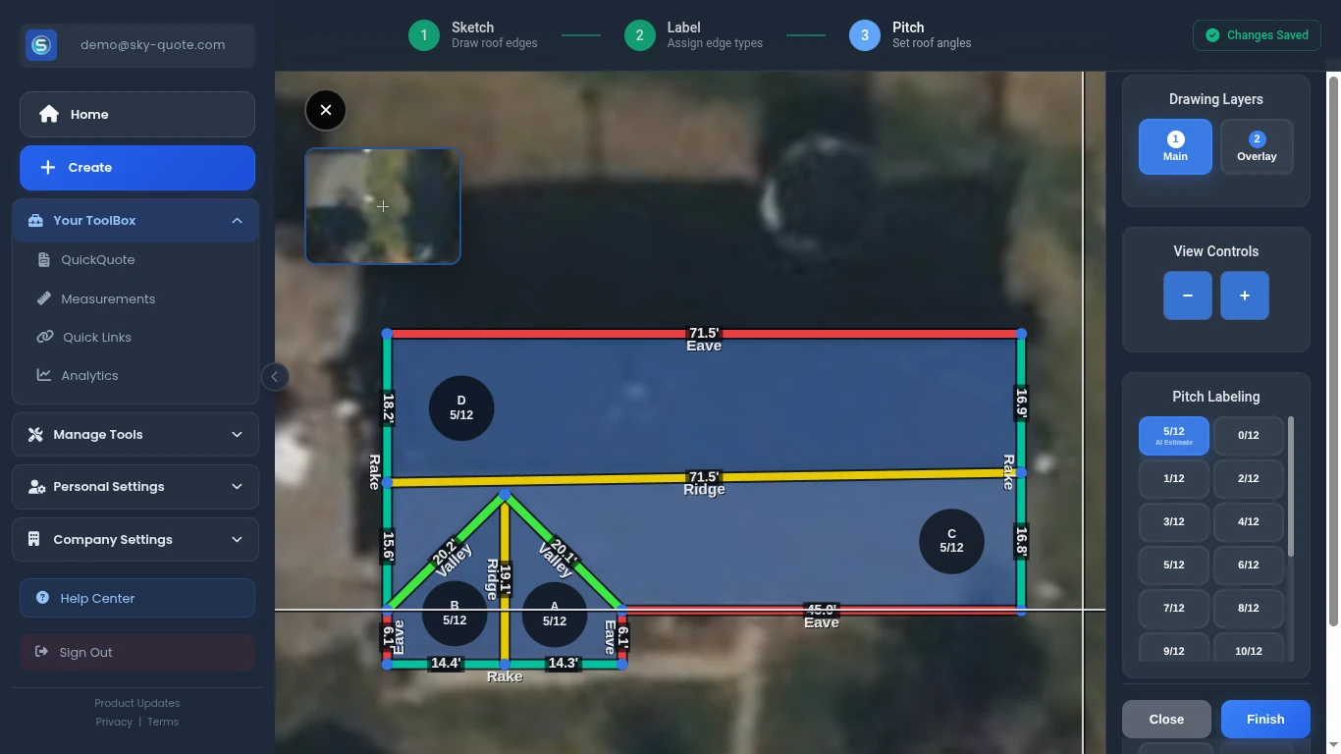Click the Finish button
Image resolution: width=1341 pixels, height=754 pixels.
click(x=1265, y=719)
